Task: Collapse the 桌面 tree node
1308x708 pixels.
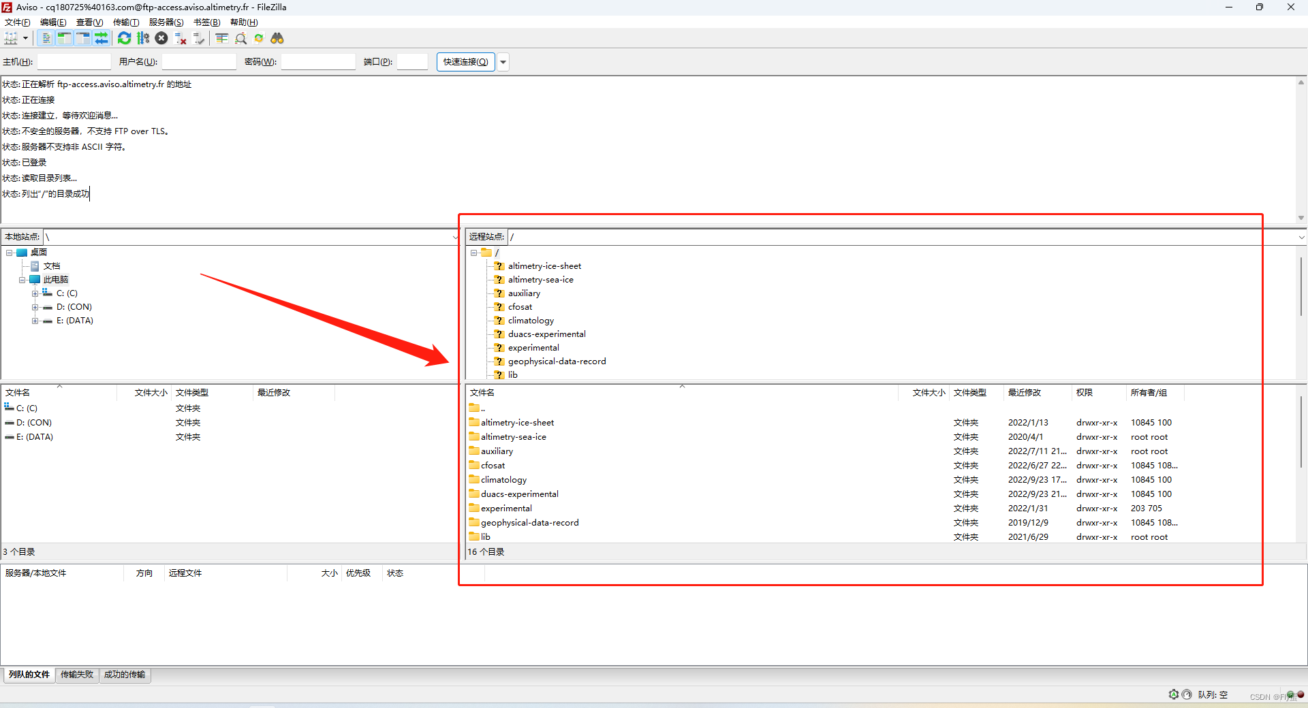Action: point(10,253)
